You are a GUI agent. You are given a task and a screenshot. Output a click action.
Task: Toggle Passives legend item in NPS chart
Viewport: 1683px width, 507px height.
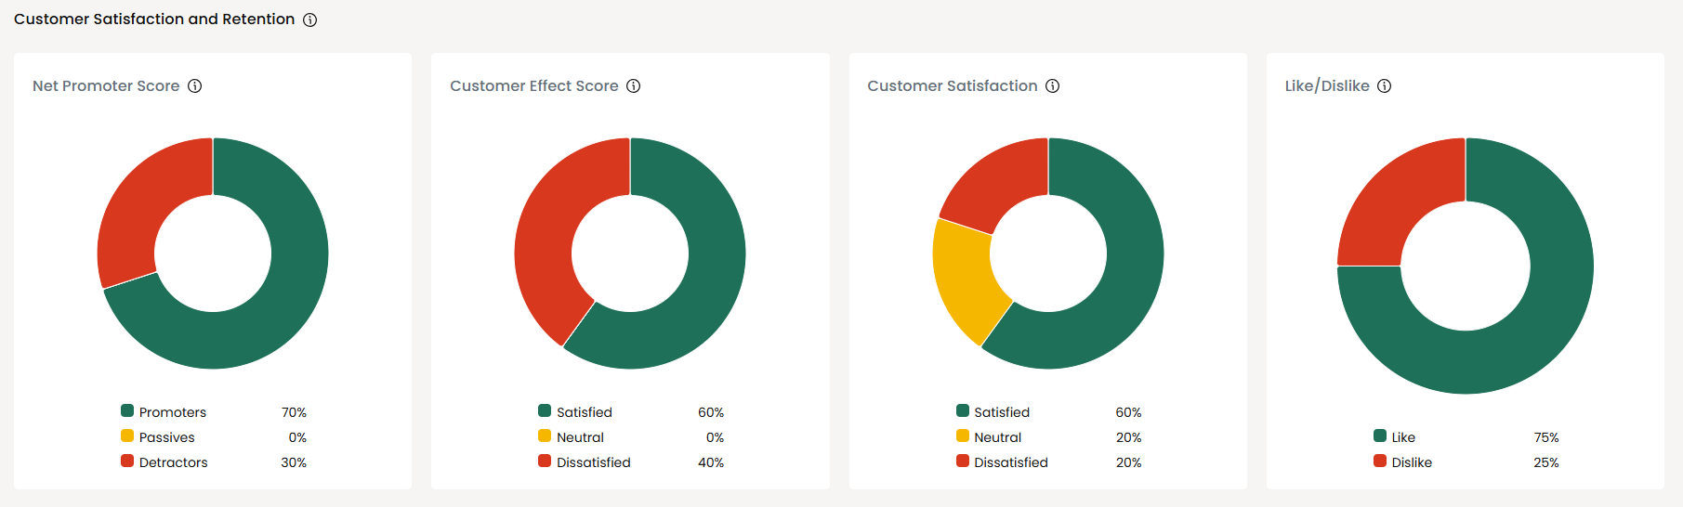(166, 437)
